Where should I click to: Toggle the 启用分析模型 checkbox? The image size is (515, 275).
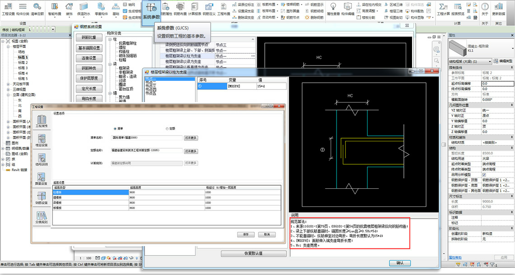484,174
